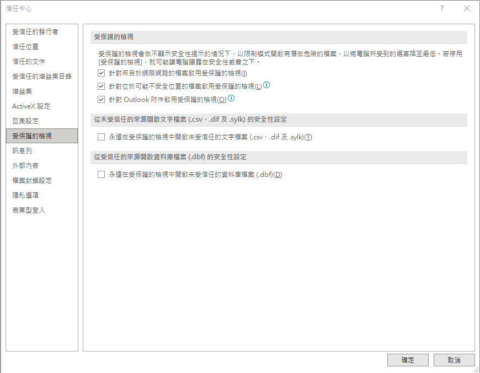
Task: Click the dialog resize grip corner
Action: click(476, 370)
